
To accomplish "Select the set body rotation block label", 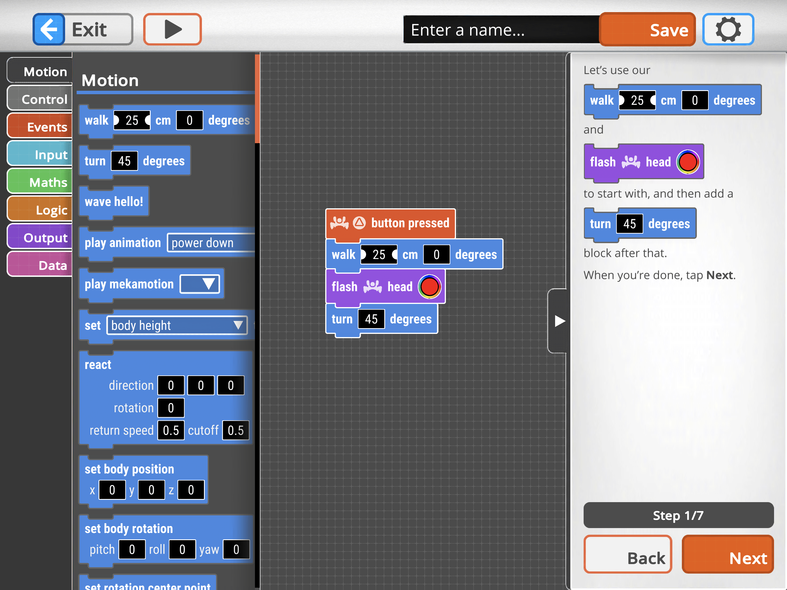I will (x=129, y=528).
